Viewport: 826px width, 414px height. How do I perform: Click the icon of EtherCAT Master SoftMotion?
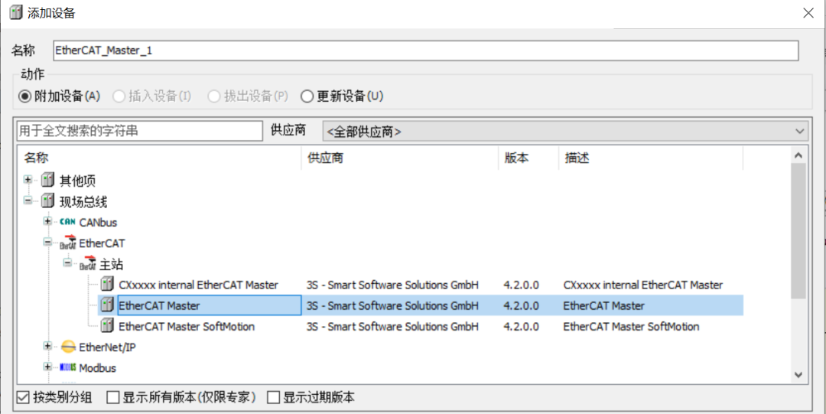point(107,327)
